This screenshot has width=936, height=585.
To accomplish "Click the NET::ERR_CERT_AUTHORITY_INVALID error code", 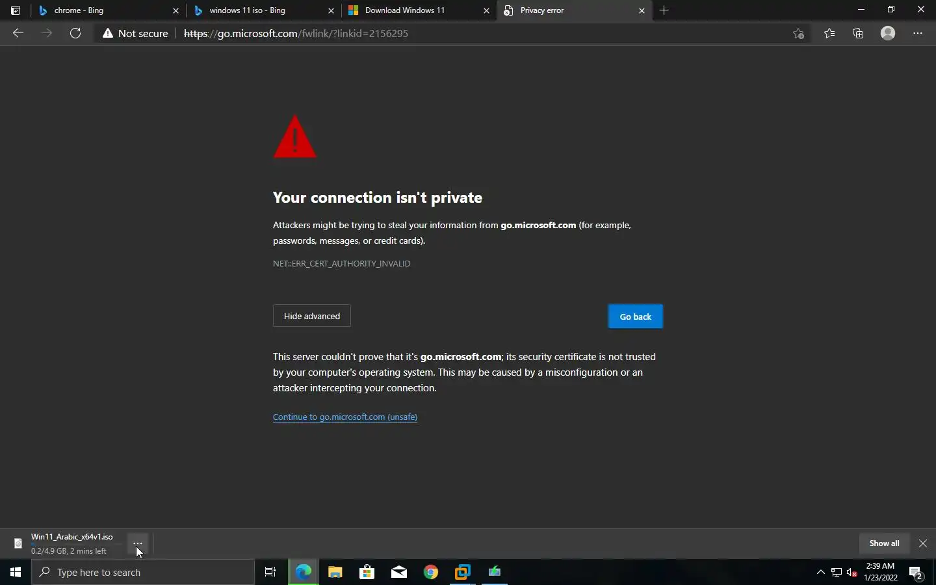I will coord(342,264).
